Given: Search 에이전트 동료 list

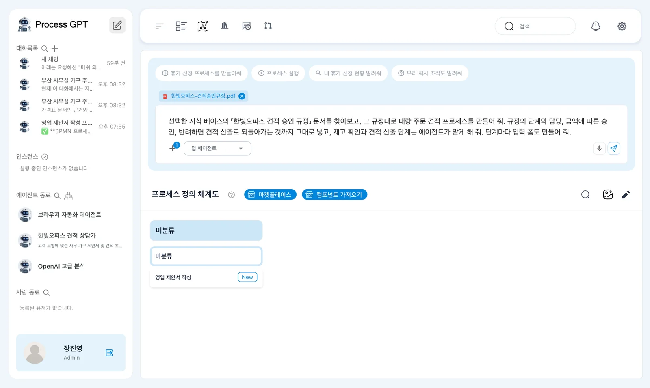Looking at the screenshot, I should pyautogui.click(x=57, y=196).
